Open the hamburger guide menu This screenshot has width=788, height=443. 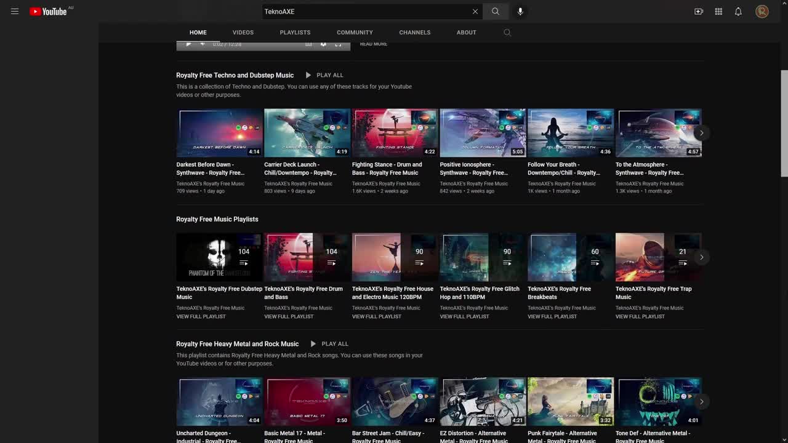15,11
